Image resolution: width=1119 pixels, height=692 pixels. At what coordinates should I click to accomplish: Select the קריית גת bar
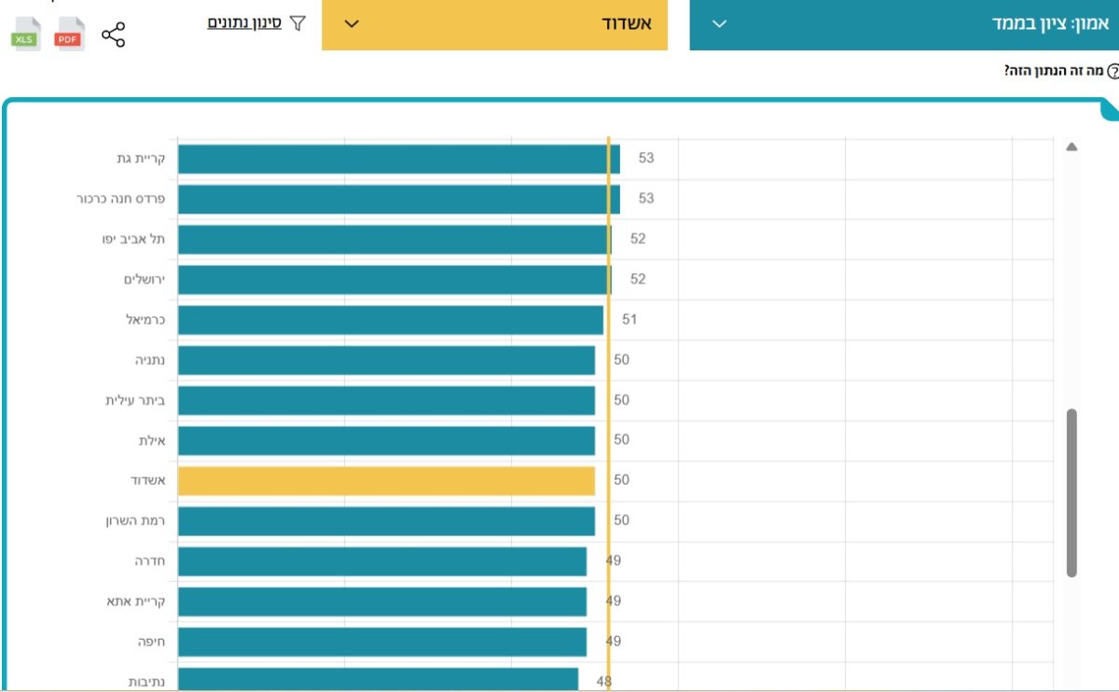[x=398, y=159]
